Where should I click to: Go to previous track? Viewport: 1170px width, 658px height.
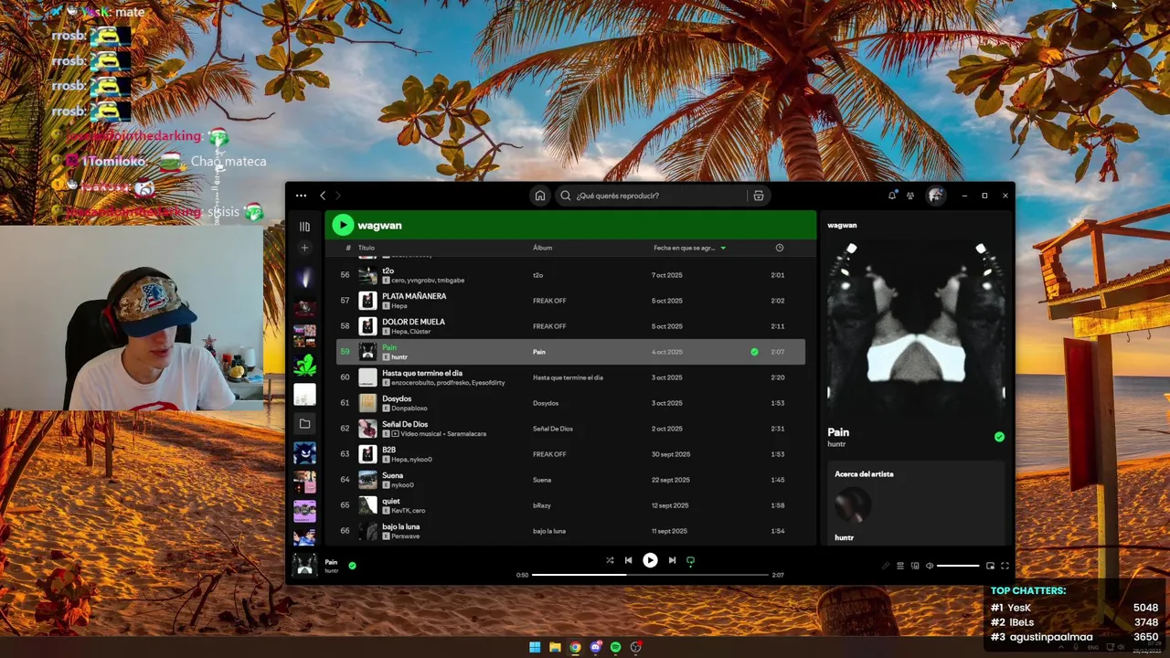628,560
